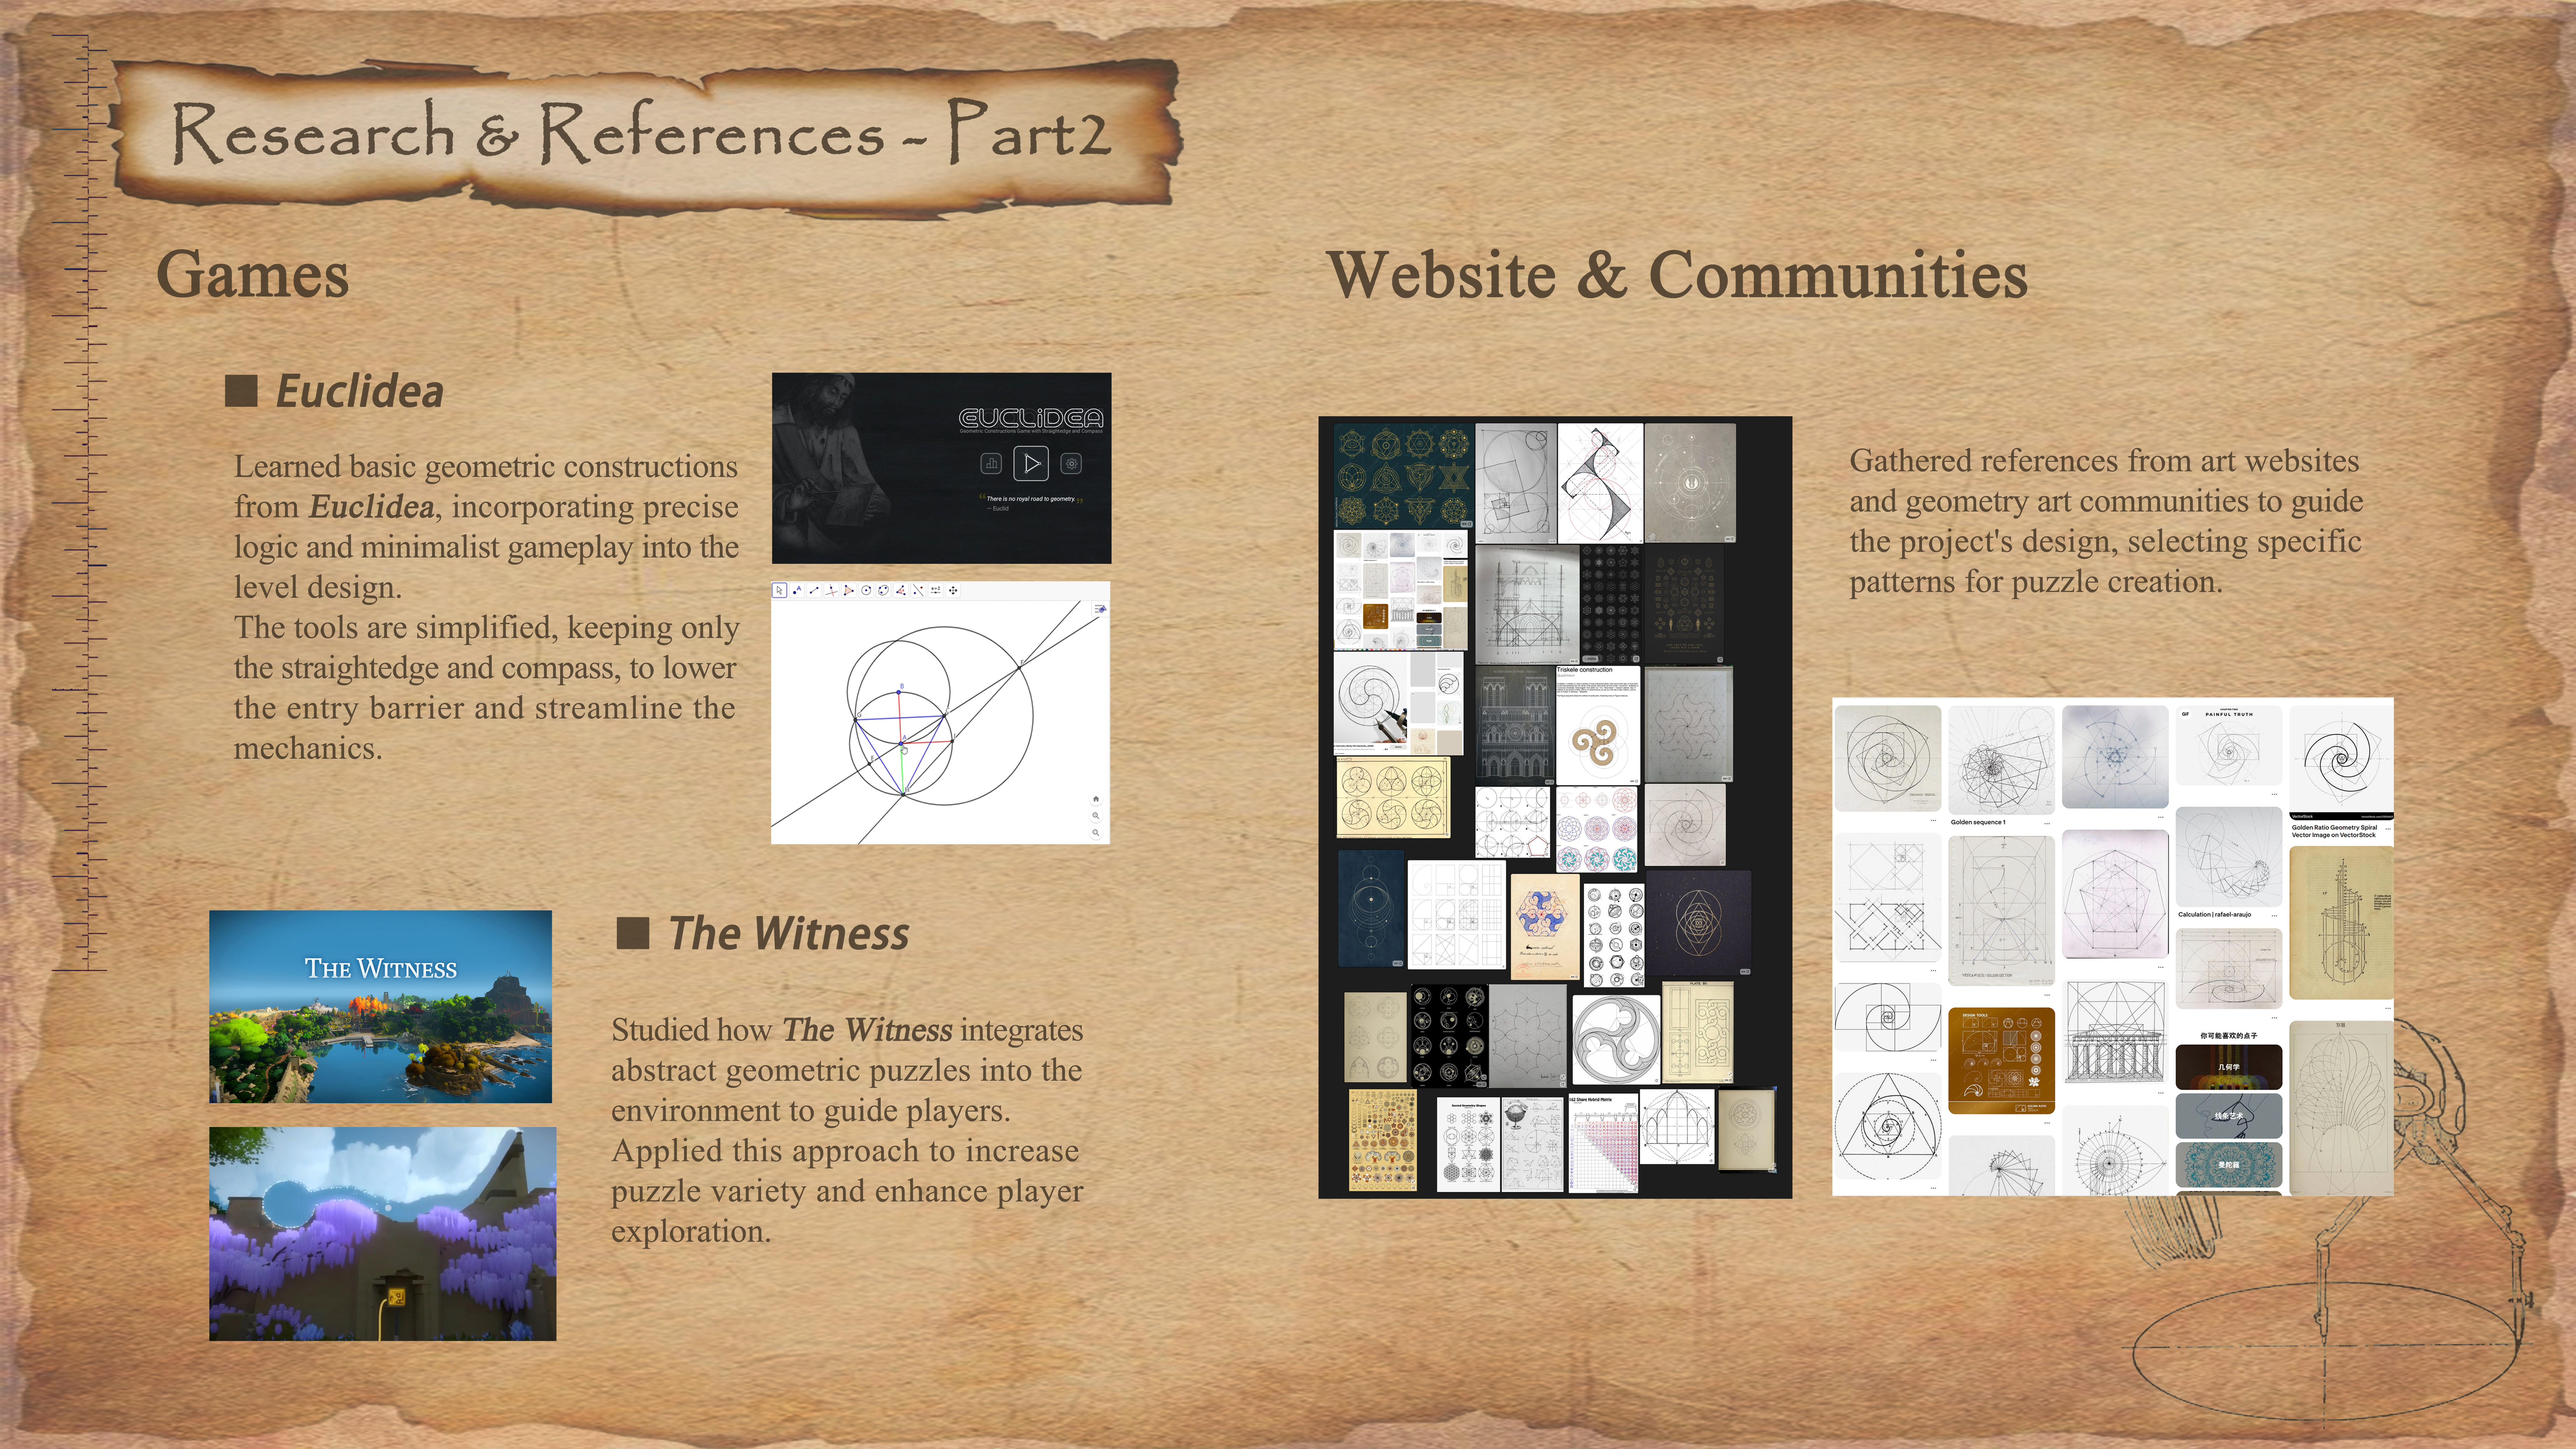Image resolution: width=2576 pixels, height=1449 pixels.
Task: Click The Witness island title image
Action: [380, 1006]
